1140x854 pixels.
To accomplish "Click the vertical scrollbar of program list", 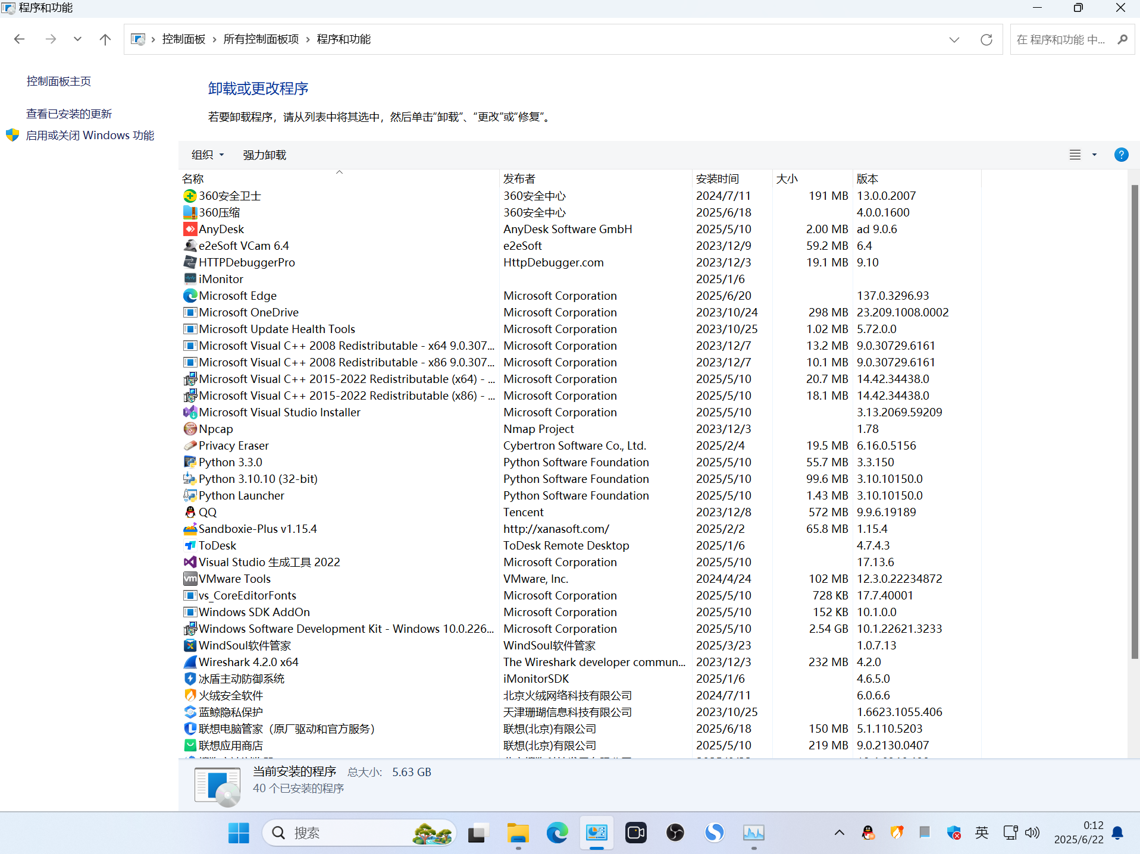I will coord(1135,422).
